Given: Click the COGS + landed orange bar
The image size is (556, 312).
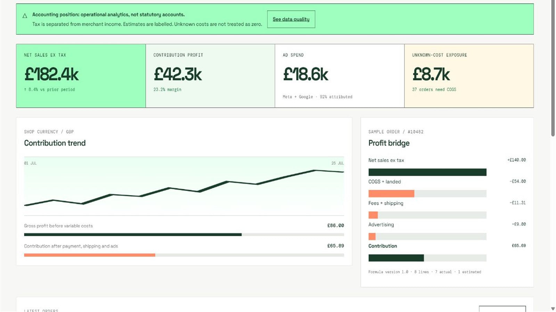Looking at the screenshot, I should pos(391,193).
